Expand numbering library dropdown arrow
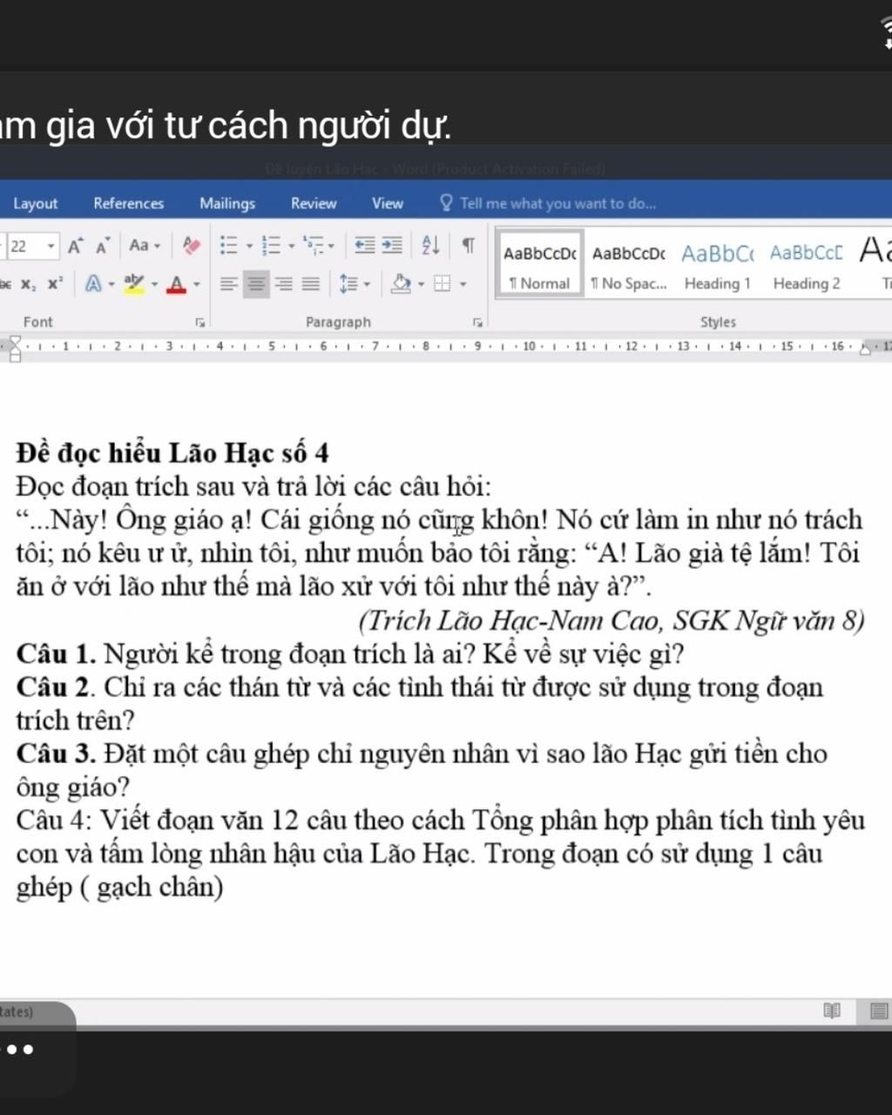Viewport: 892px width, 1115px height. [x=292, y=247]
